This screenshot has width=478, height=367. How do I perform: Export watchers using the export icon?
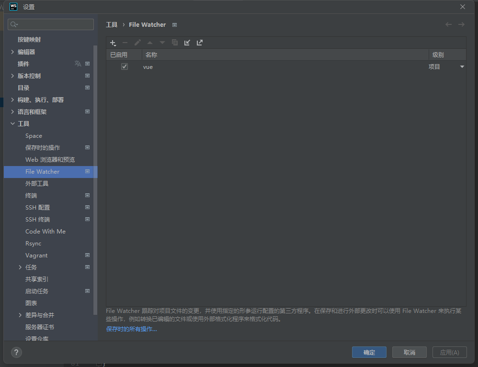200,43
